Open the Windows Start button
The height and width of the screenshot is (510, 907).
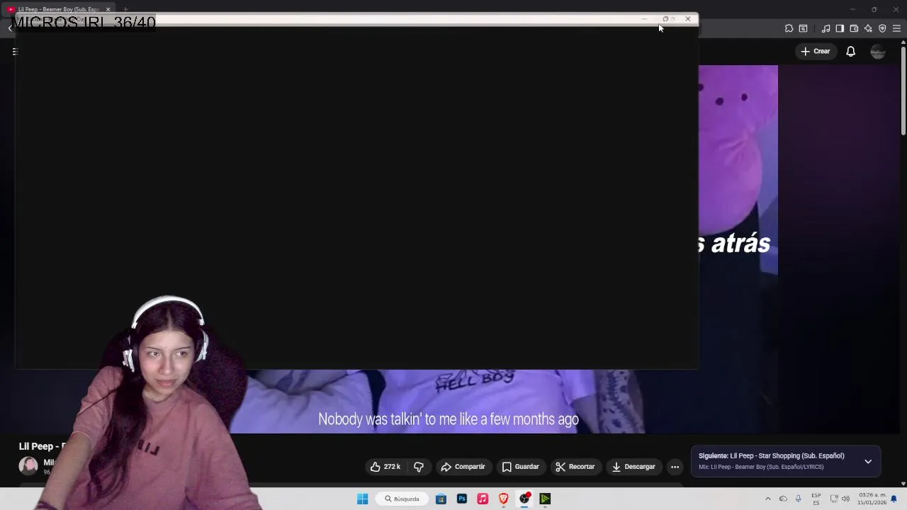point(362,499)
